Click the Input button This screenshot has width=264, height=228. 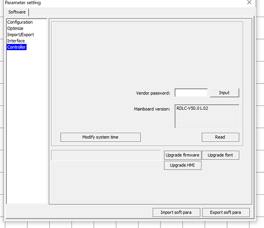224,93
